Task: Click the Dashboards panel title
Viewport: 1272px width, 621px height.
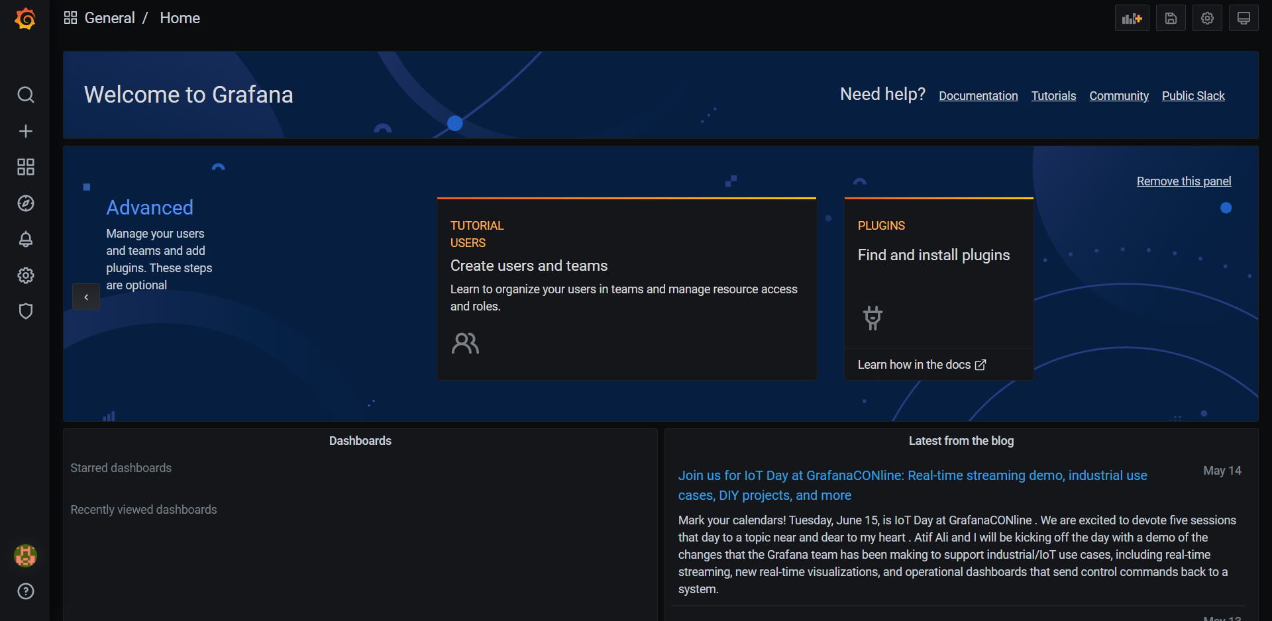Action: [x=360, y=441]
